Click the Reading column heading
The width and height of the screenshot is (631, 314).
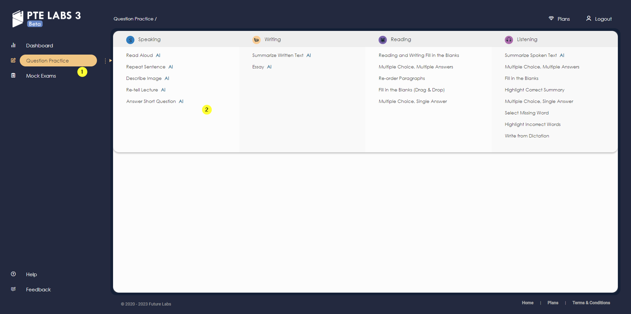401,39
